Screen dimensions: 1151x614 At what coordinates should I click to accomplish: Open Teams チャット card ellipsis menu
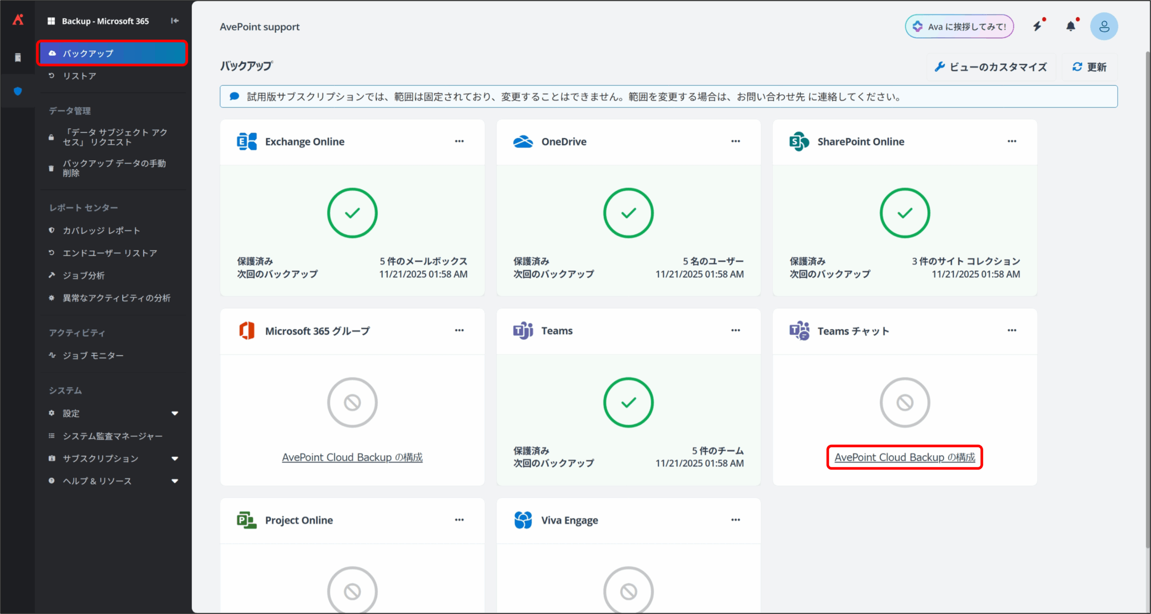1012,331
